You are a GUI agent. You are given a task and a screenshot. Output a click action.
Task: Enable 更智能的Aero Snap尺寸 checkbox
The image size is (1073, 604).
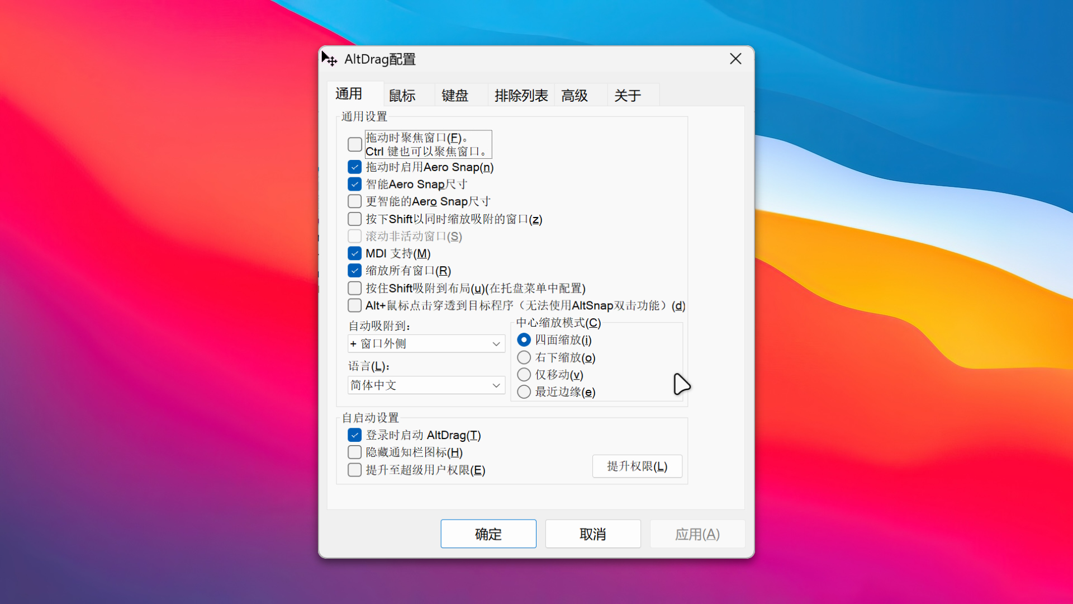pos(355,201)
